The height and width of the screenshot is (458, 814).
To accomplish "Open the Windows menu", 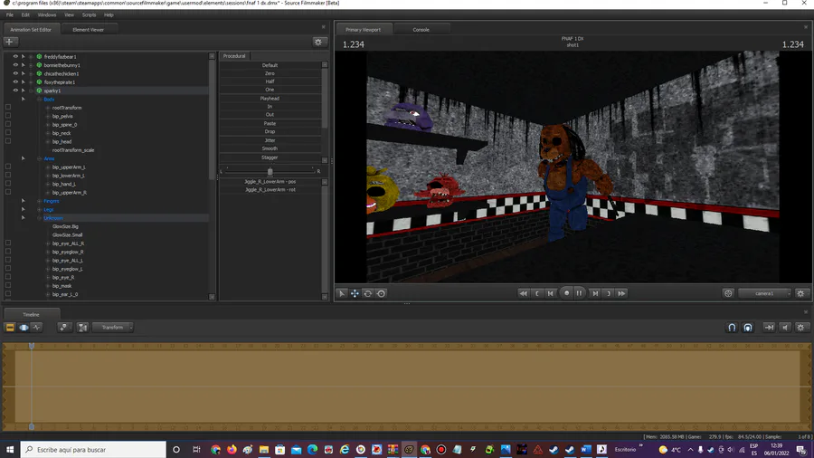I will point(47,15).
